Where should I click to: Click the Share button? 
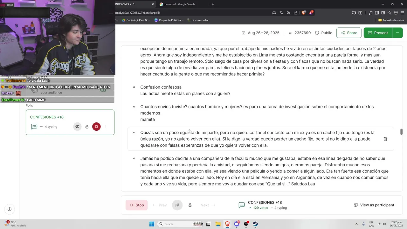(x=349, y=33)
